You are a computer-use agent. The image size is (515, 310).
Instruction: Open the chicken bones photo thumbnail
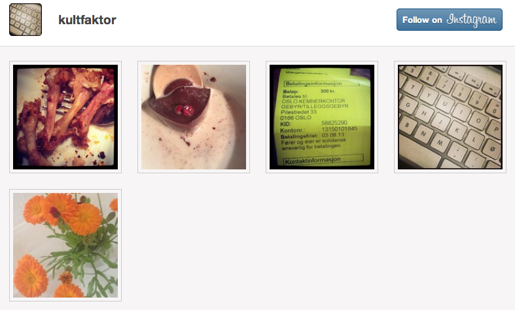pyautogui.click(x=65, y=117)
